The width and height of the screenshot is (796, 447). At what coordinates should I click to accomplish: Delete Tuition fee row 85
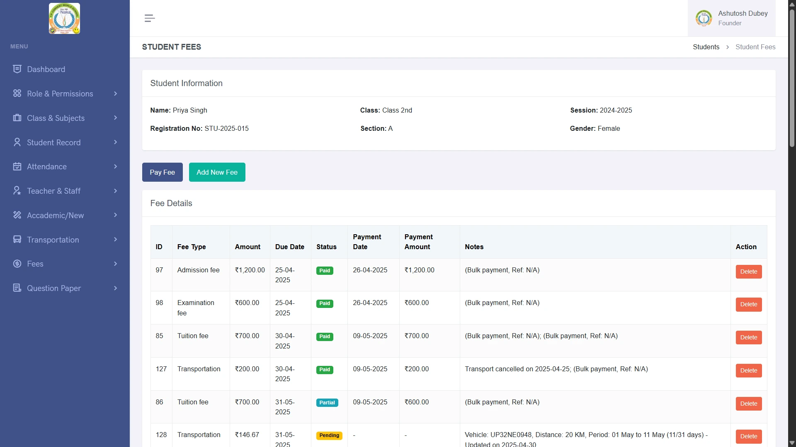(748, 337)
